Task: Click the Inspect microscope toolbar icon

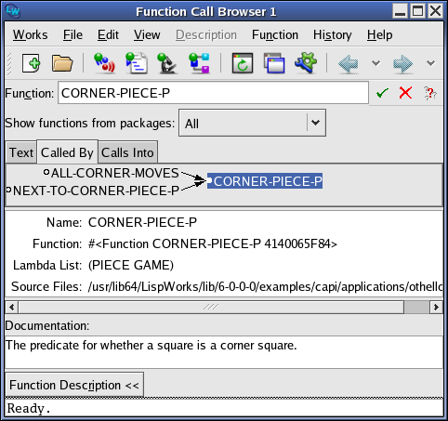Action: pos(167,63)
